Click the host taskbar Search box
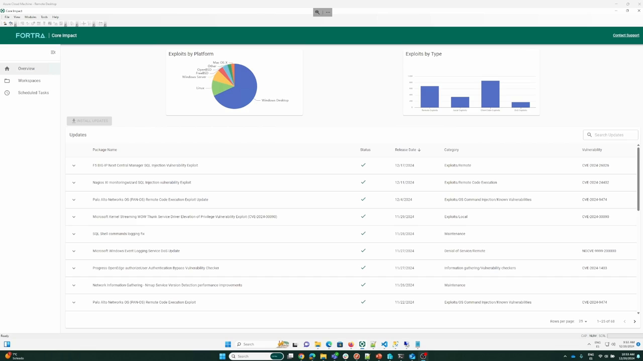Viewport: 643px width, 361px height. point(256,356)
